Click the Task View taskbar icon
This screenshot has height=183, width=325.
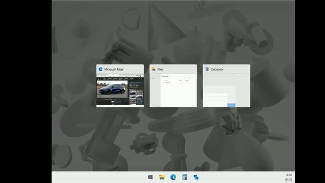coord(196,177)
